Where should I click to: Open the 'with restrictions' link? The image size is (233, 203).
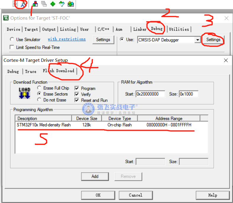(x=67, y=39)
